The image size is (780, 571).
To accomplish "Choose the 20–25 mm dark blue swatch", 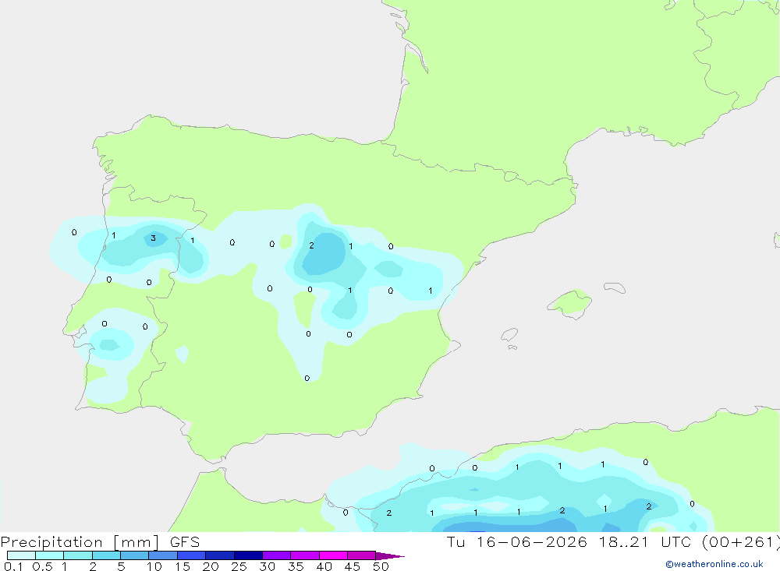I will coord(219,555).
